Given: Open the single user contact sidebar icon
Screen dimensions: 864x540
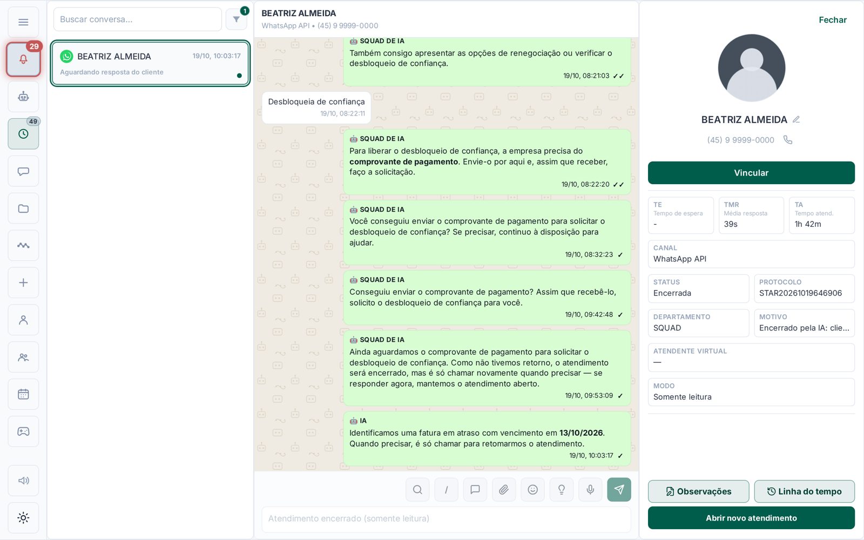Looking at the screenshot, I should 23,320.
